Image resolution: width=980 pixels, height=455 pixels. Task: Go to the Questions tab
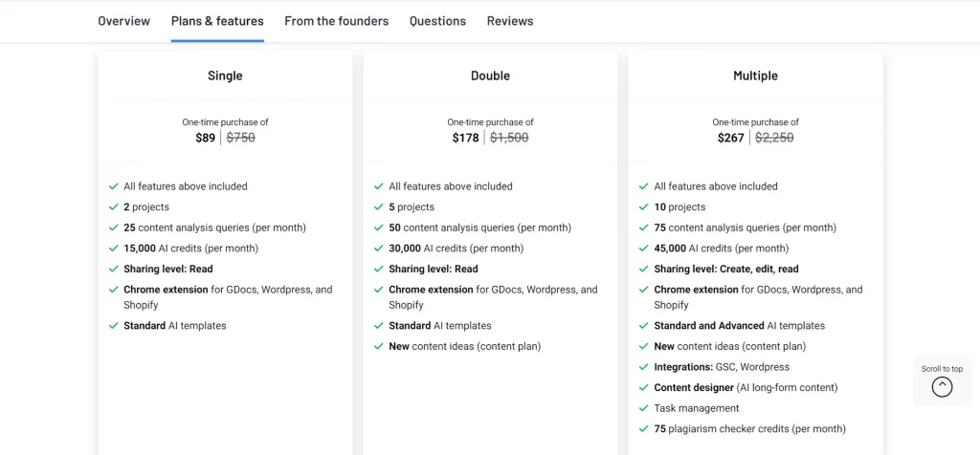point(437,21)
